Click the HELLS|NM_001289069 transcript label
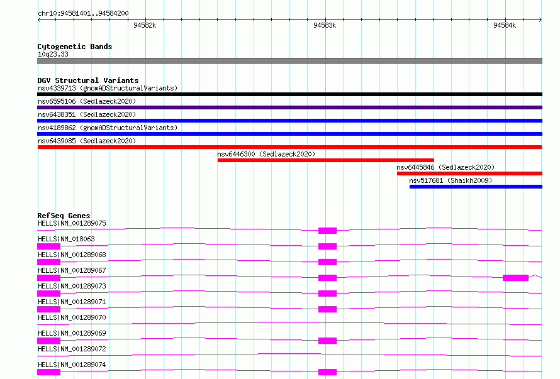This screenshot has height=379, width=560. [x=72, y=333]
